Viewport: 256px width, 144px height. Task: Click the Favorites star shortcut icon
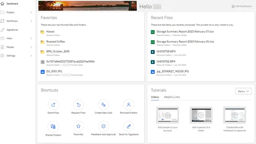click(78, 126)
